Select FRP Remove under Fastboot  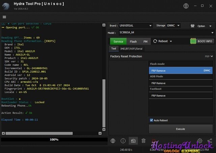pos(181,95)
